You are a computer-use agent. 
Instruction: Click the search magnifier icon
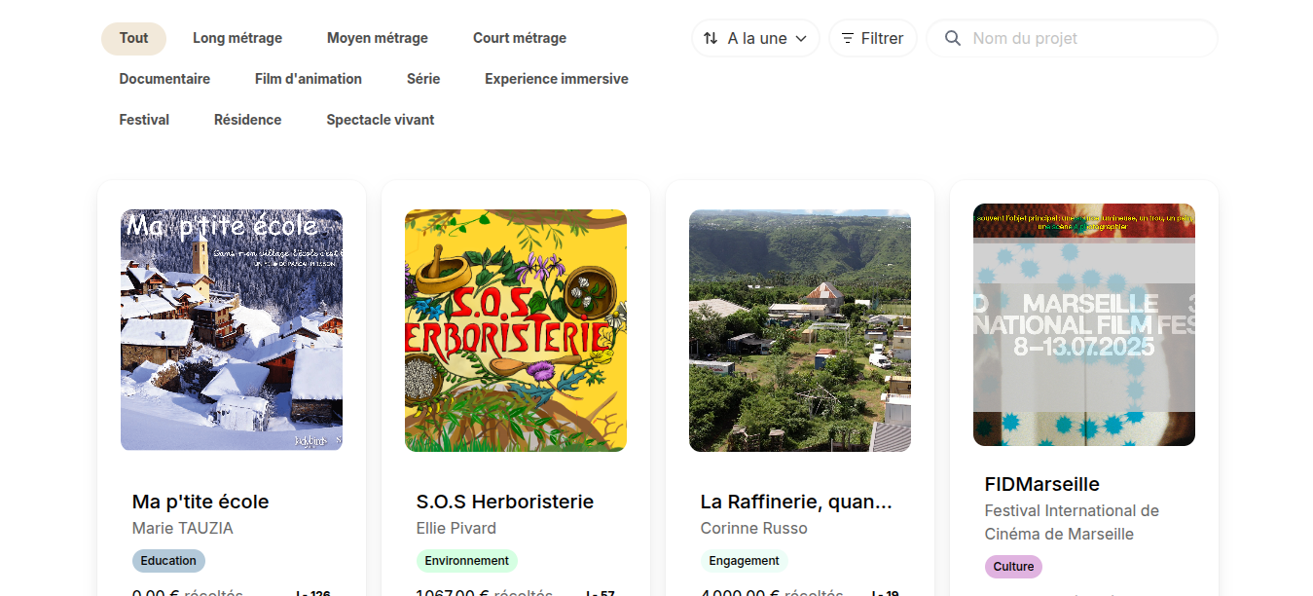point(953,39)
